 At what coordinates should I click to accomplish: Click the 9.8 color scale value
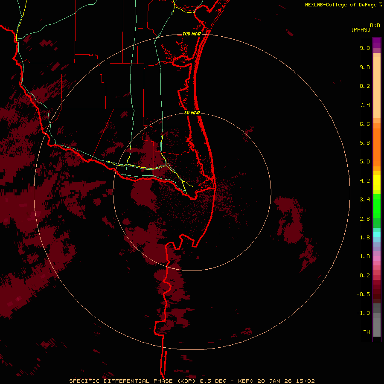365,48
